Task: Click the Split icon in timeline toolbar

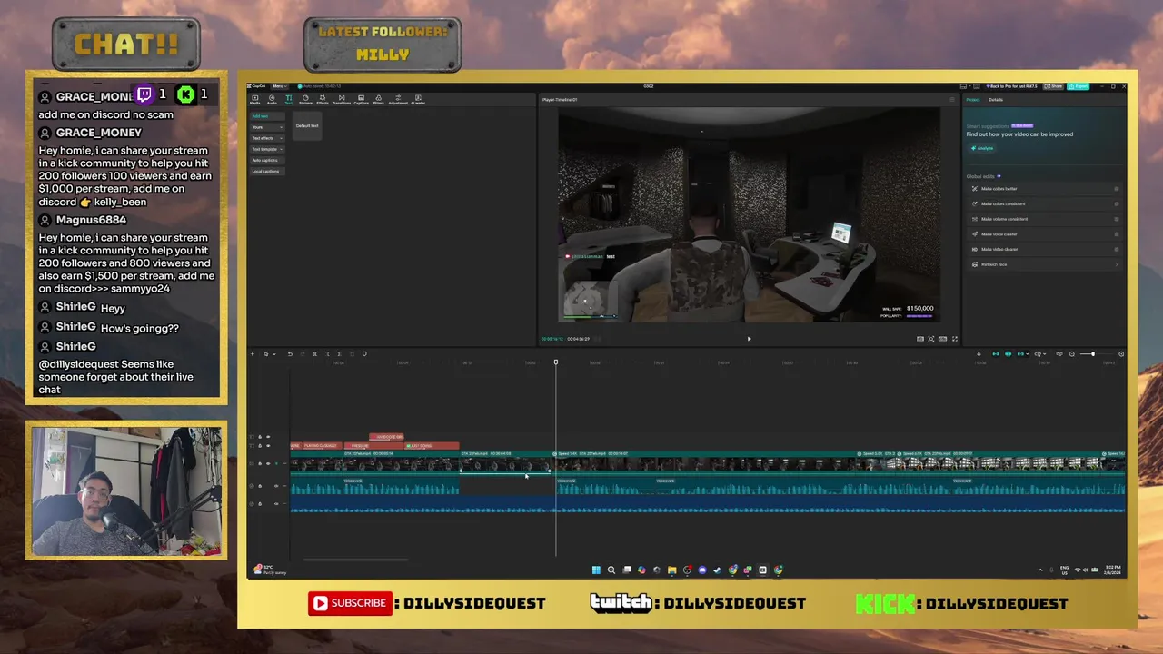Action: coord(314,354)
